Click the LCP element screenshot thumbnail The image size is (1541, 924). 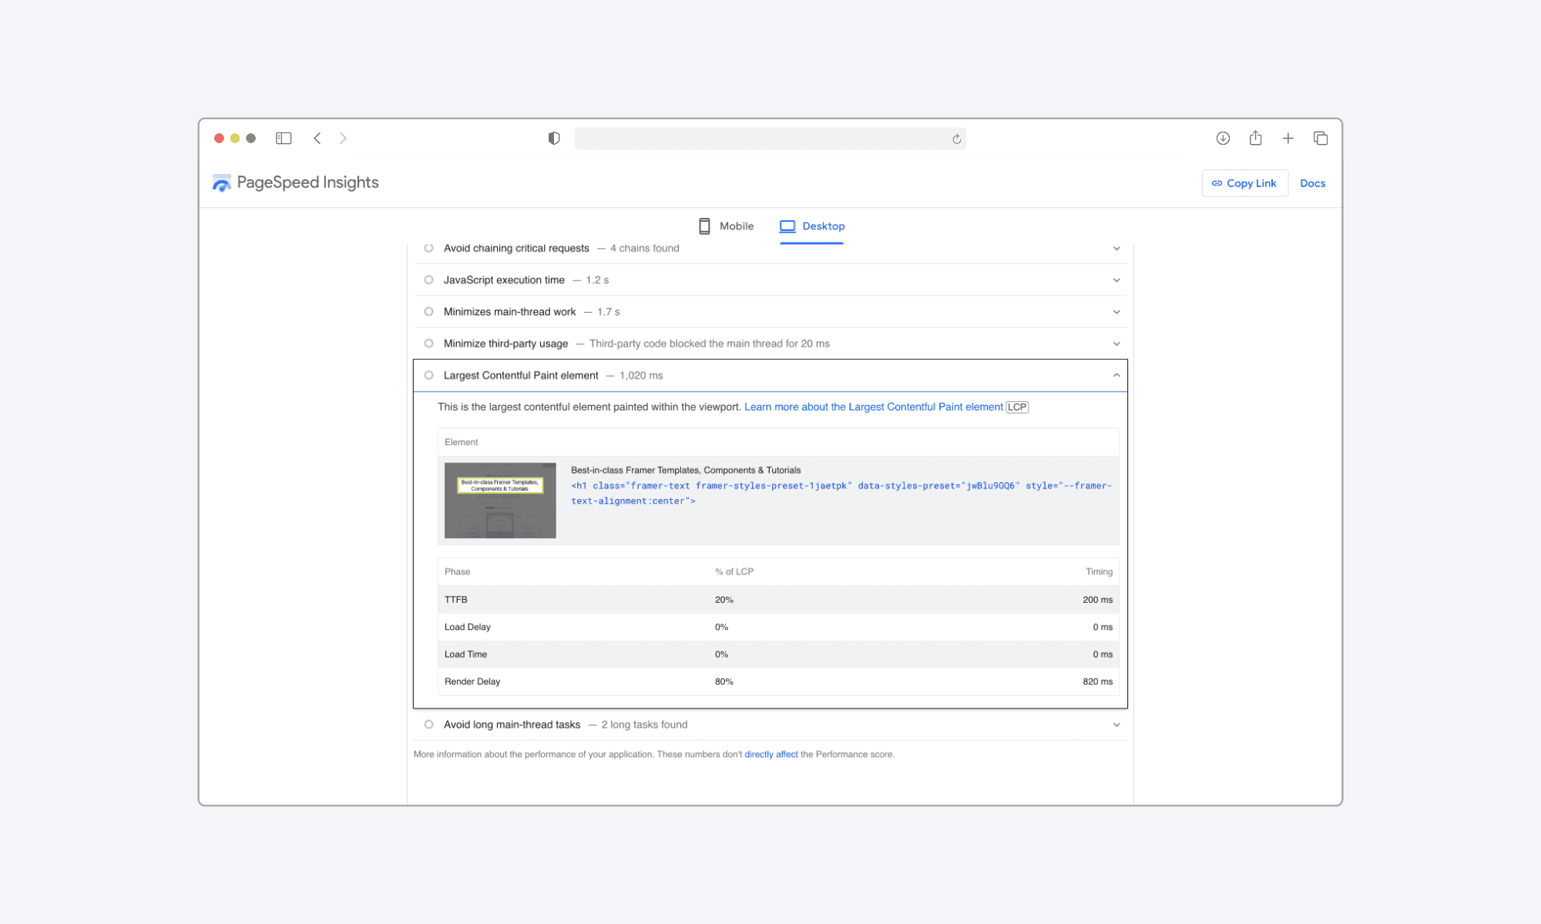point(500,500)
